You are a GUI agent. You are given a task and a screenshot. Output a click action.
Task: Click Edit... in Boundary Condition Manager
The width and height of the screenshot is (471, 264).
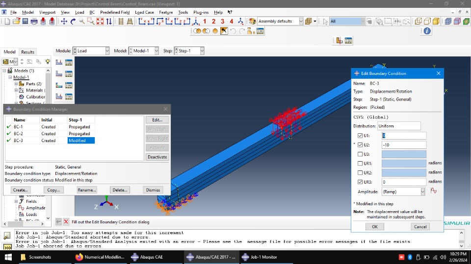pos(157,120)
